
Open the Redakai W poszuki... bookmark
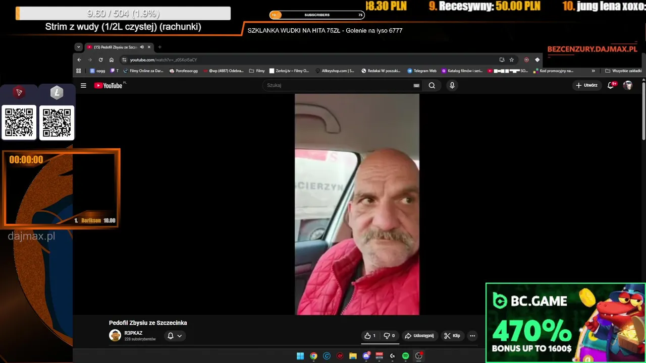tap(381, 71)
